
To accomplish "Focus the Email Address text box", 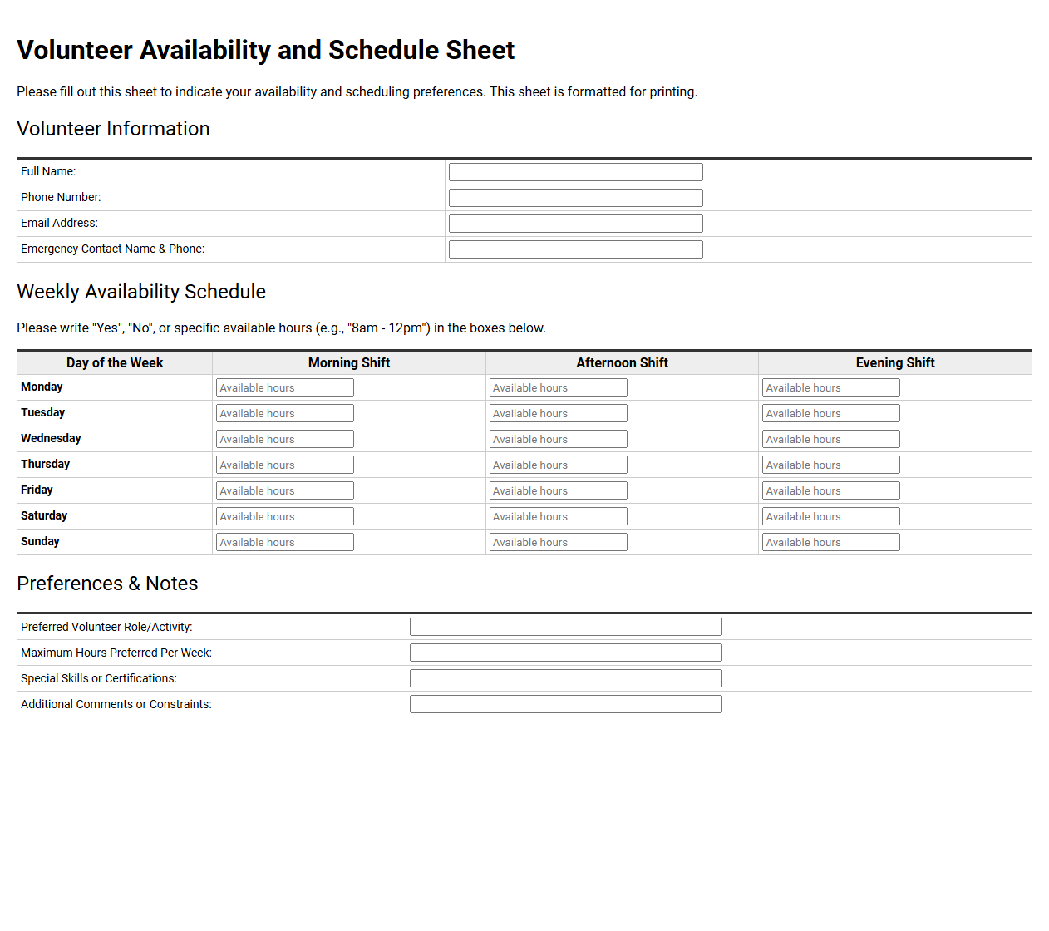I will coord(575,224).
